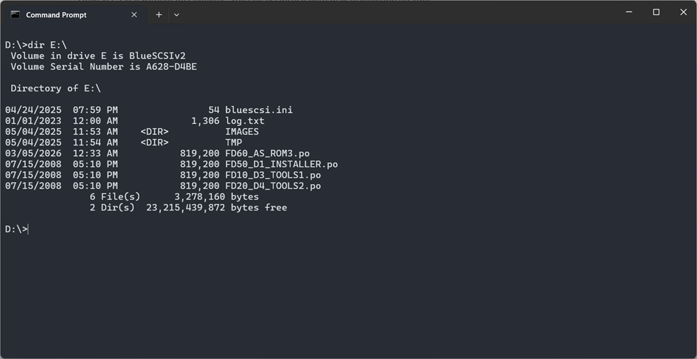Click the typed "dir E:\" command text
Screen dimensions: 697x359
[x=48, y=44]
